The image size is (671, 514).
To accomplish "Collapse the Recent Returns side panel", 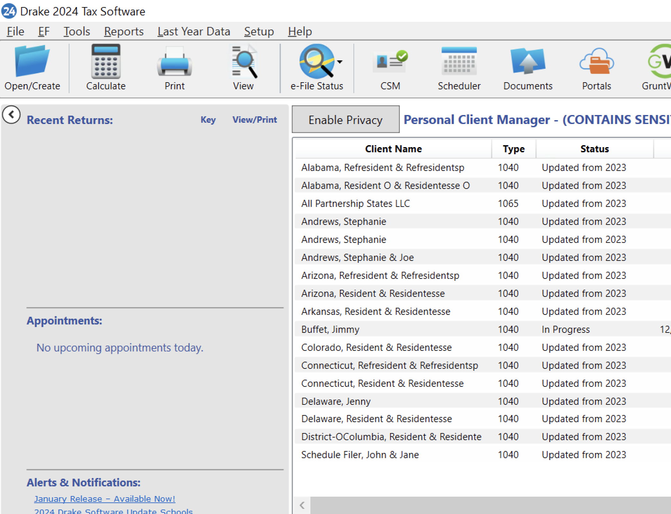I will tap(11, 115).
